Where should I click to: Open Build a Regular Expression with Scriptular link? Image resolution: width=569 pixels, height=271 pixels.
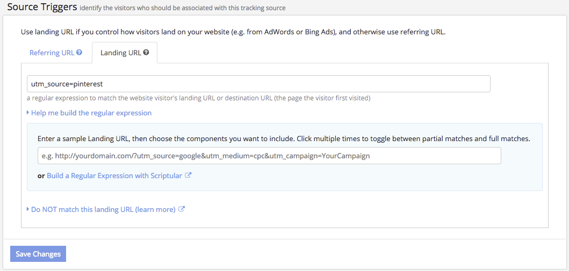click(x=114, y=175)
